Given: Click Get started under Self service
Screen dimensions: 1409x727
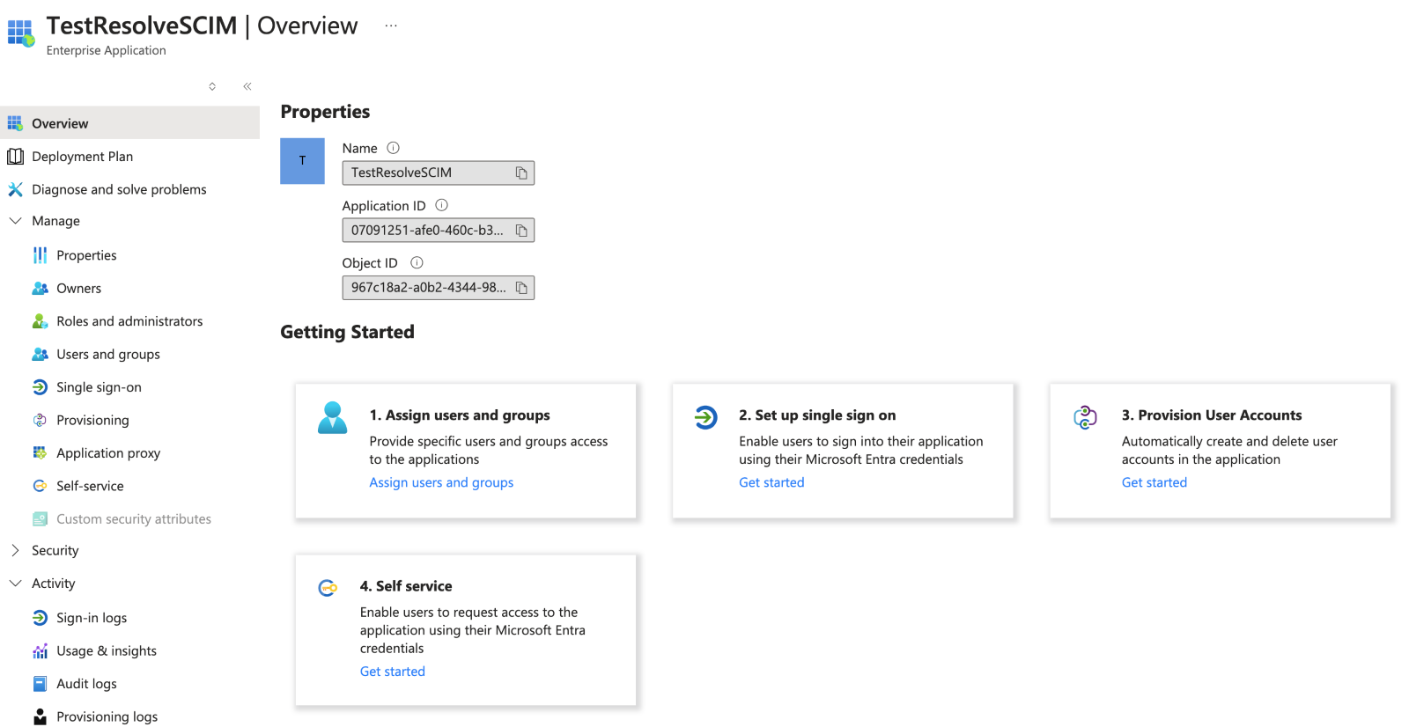Looking at the screenshot, I should pos(392,672).
